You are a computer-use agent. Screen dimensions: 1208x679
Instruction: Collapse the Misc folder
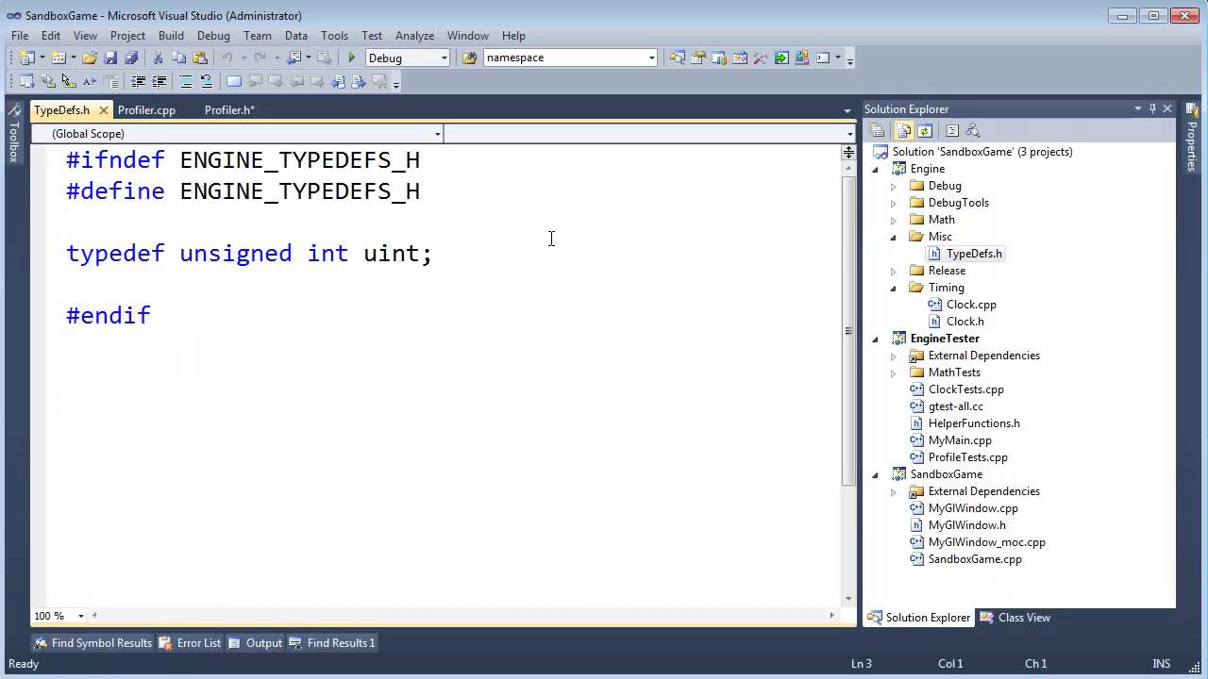(893, 237)
